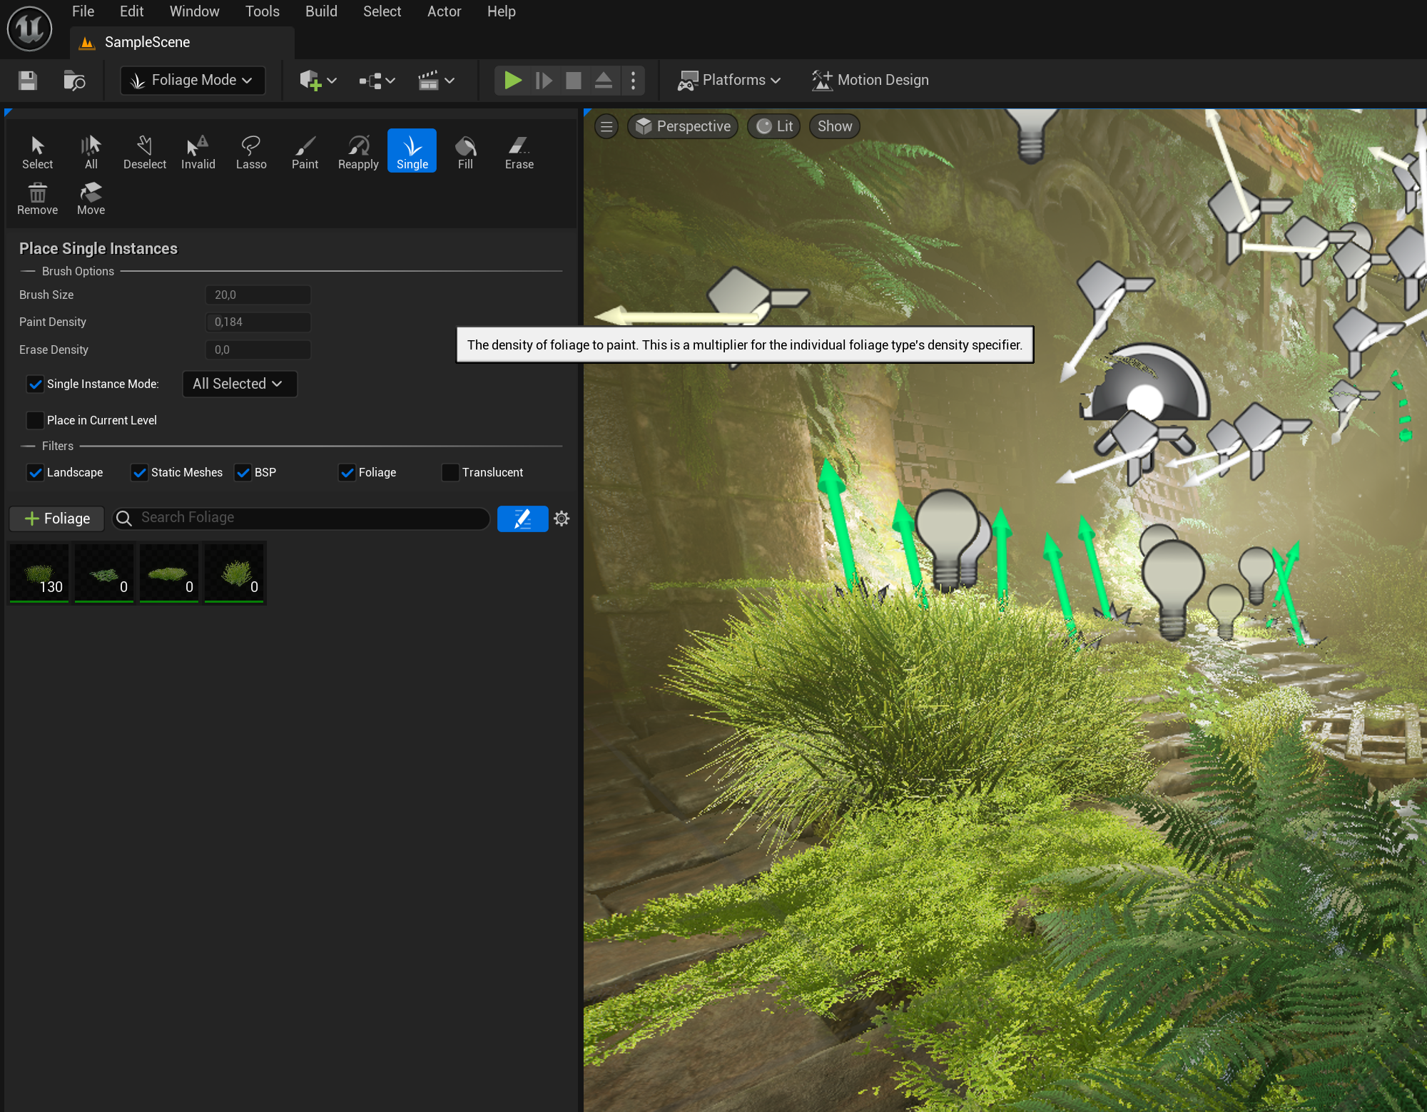Viewport: 1427px width, 1112px height.
Task: Open the Platforms dropdown menu
Action: coord(729,80)
